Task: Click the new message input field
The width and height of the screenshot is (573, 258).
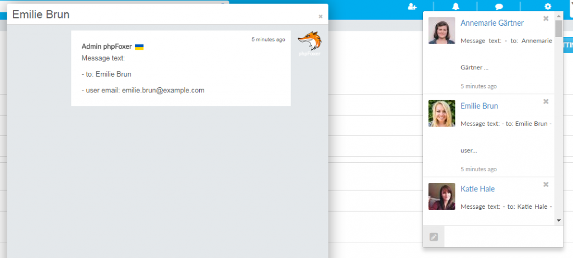Action: tap(502, 237)
